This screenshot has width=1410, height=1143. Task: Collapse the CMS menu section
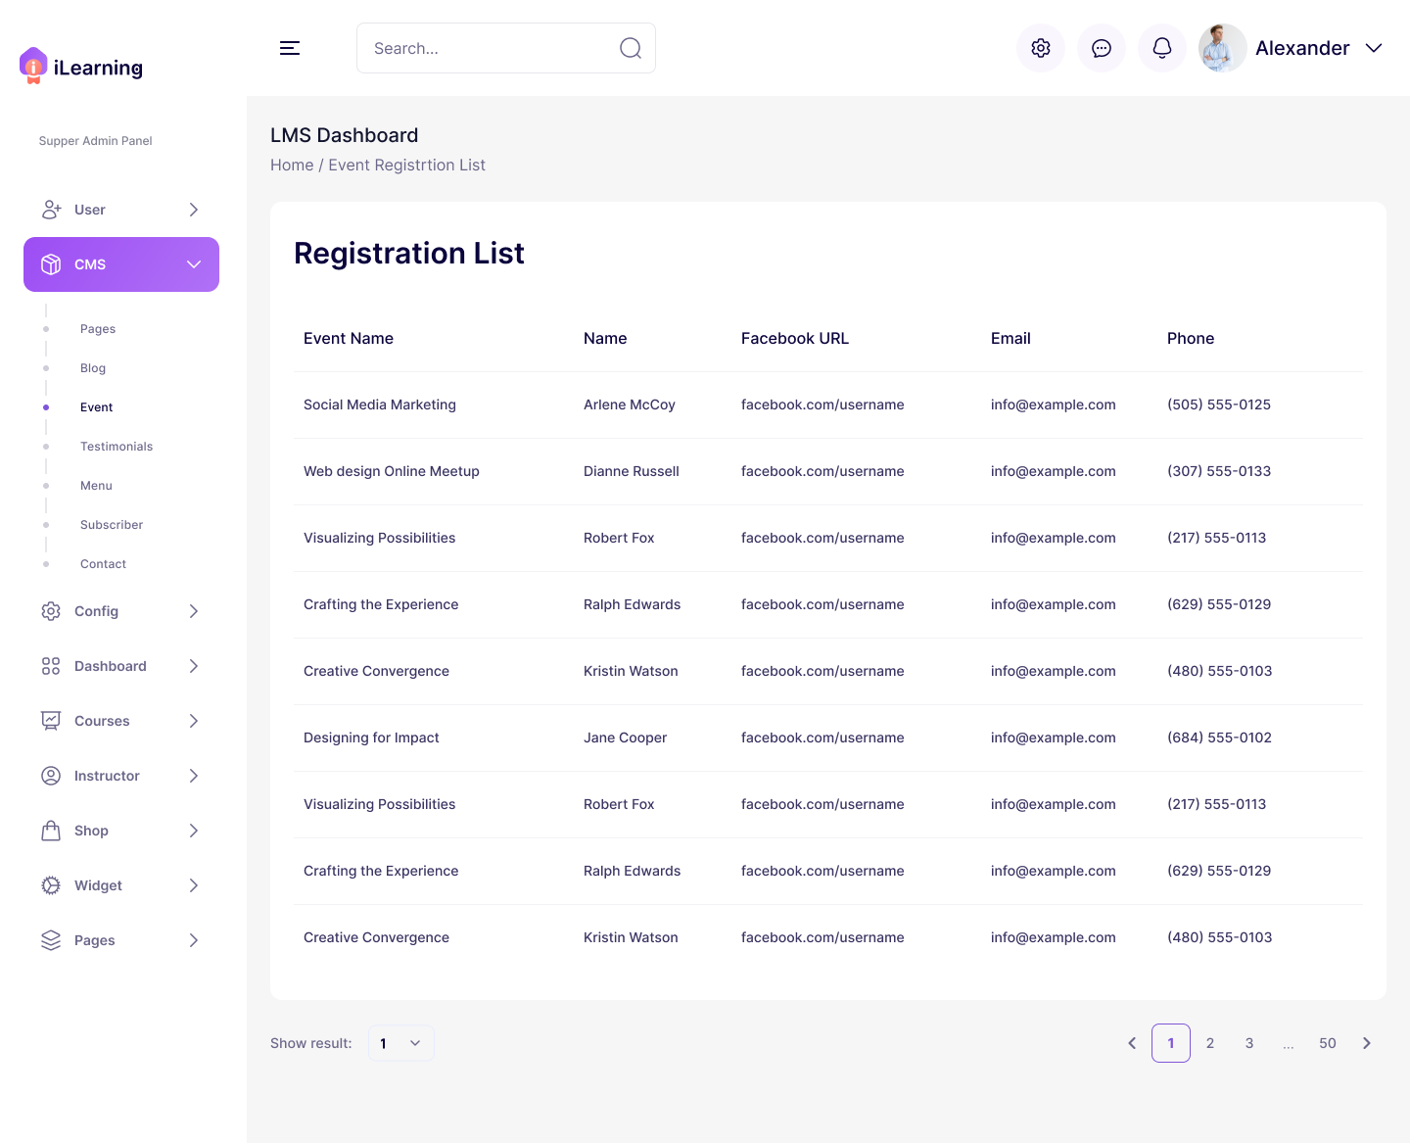pos(193,263)
